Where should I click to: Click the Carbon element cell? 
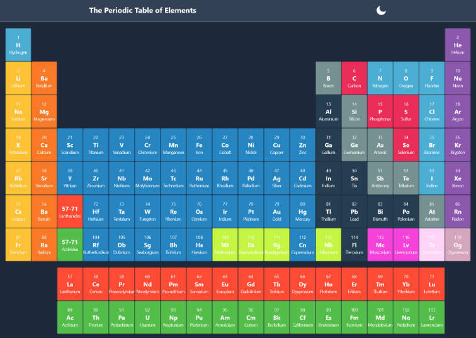(354, 78)
